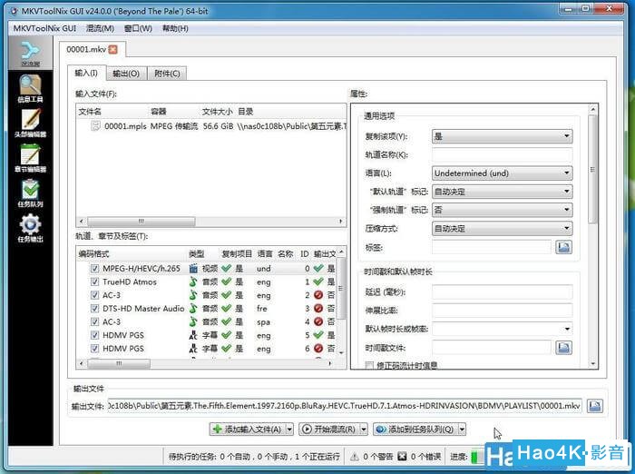The height and width of the screenshot is (474, 635).
Task: Open the info tool (信息工具)
Action: (x=30, y=88)
